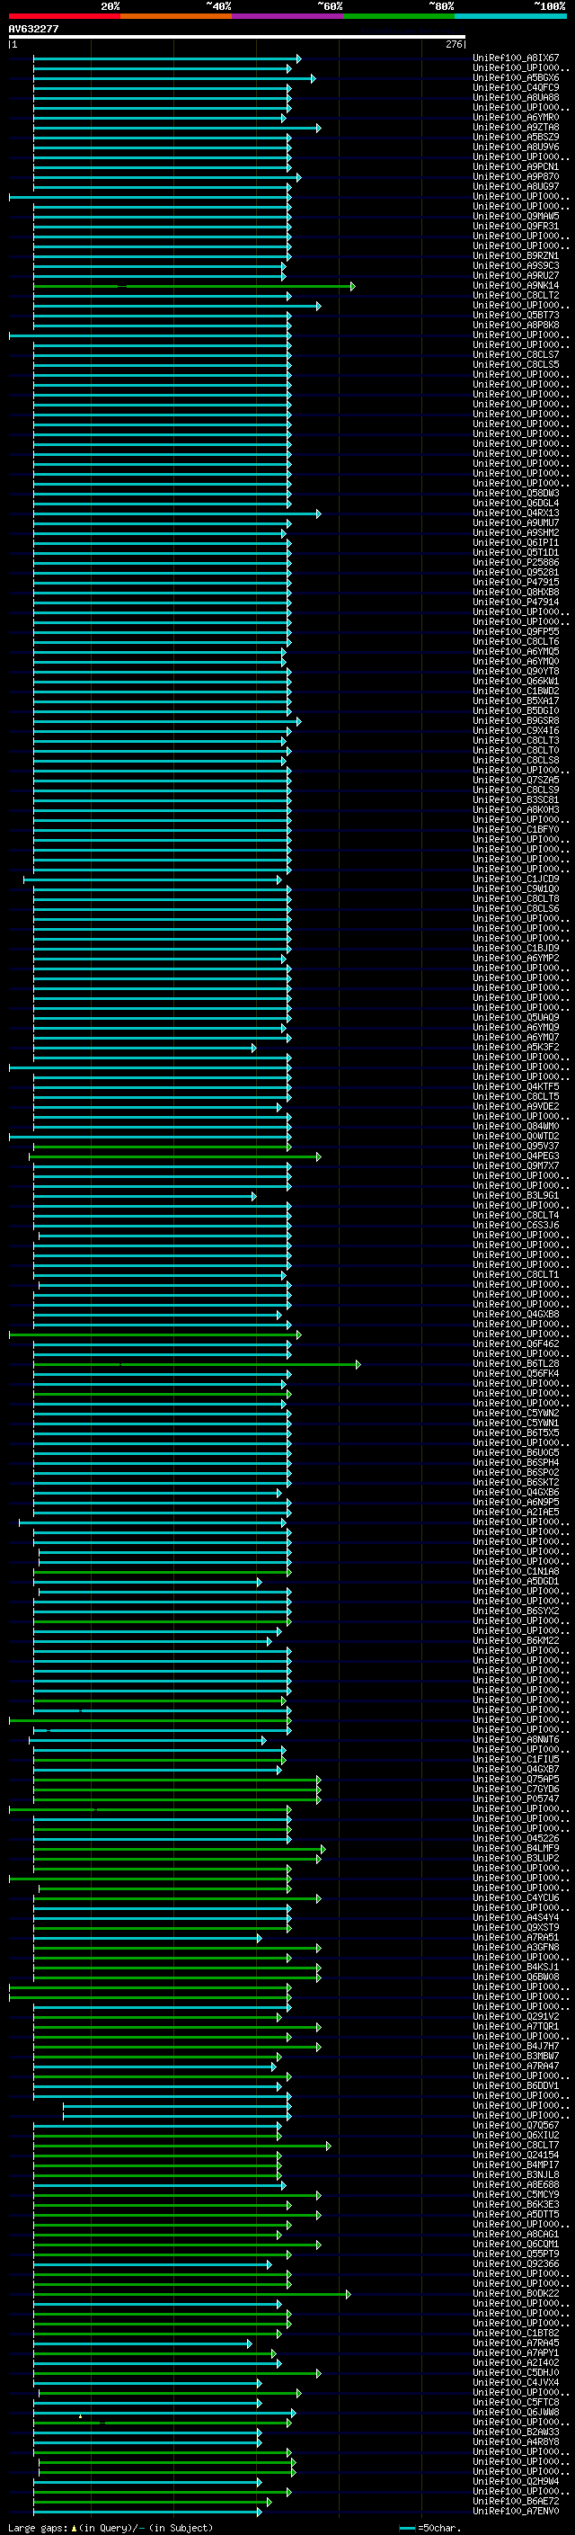This screenshot has height=2535, width=575.
Task: Select hit label UniRef100_P05747
Action: (x=516, y=1799)
